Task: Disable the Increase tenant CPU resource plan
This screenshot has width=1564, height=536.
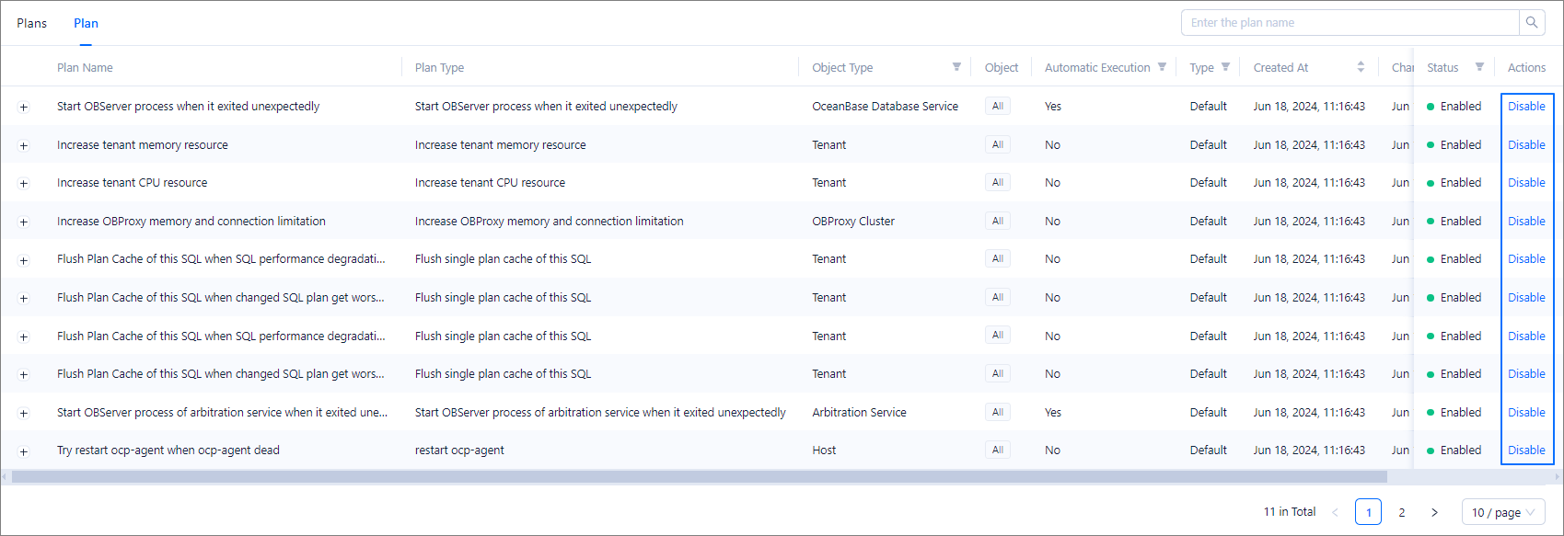Action: pyautogui.click(x=1525, y=183)
